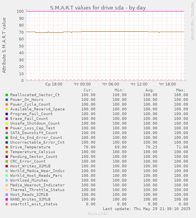The image size is (196, 218).
Task: Click the Max: column header
Action: (x=181, y=90)
